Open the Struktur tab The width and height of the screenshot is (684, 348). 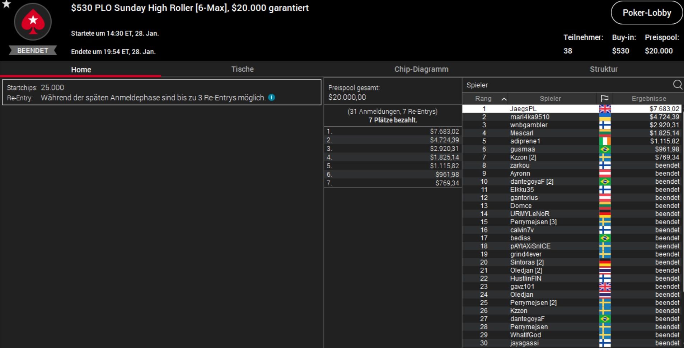tap(604, 69)
